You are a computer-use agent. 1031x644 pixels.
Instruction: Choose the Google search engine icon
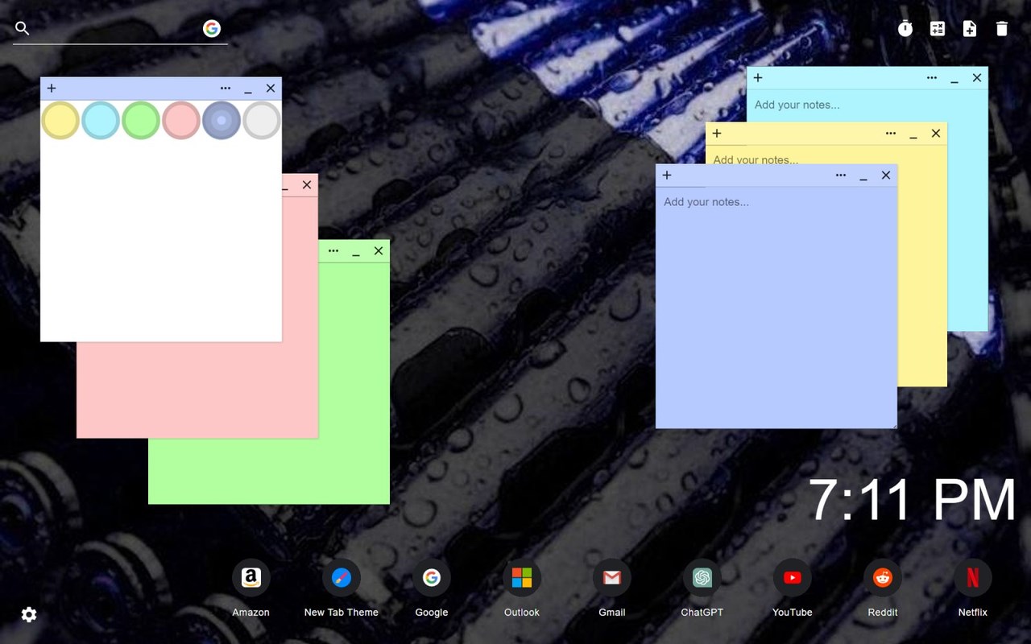pos(212,29)
